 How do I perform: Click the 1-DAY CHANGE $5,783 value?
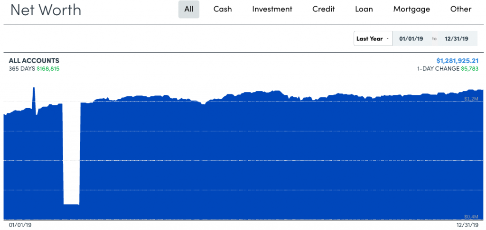[448, 69]
